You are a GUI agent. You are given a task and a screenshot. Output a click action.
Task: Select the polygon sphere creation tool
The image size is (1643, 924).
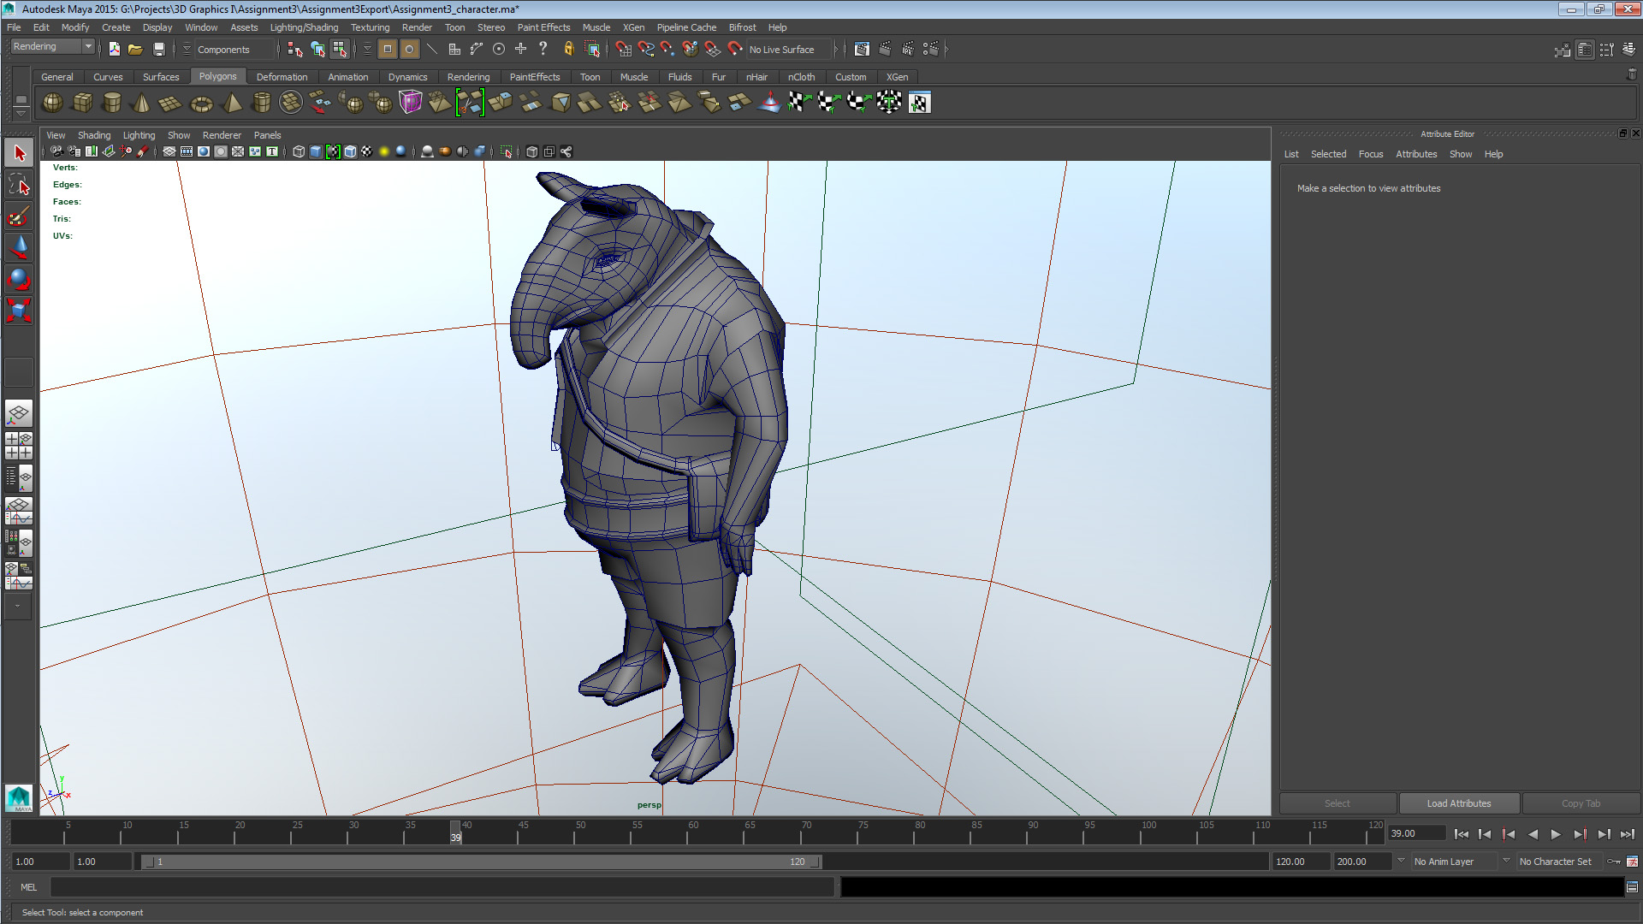pos(51,103)
